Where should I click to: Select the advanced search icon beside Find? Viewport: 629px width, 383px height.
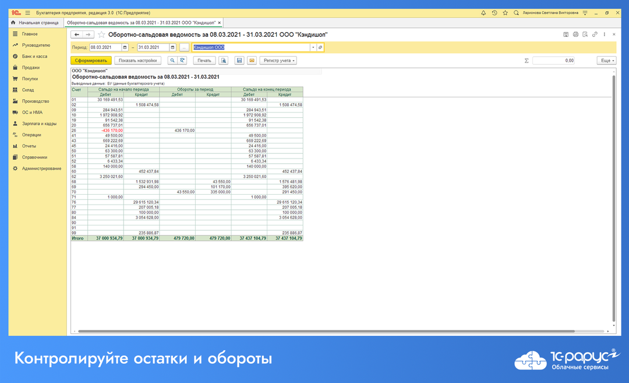[x=182, y=60]
